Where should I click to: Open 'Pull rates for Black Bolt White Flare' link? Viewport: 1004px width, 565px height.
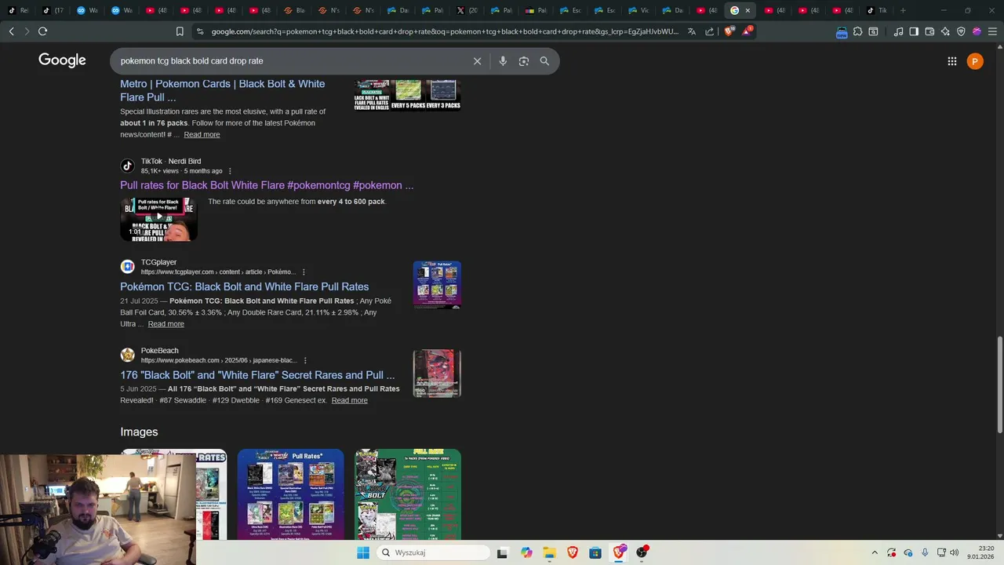click(x=267, y=185)
